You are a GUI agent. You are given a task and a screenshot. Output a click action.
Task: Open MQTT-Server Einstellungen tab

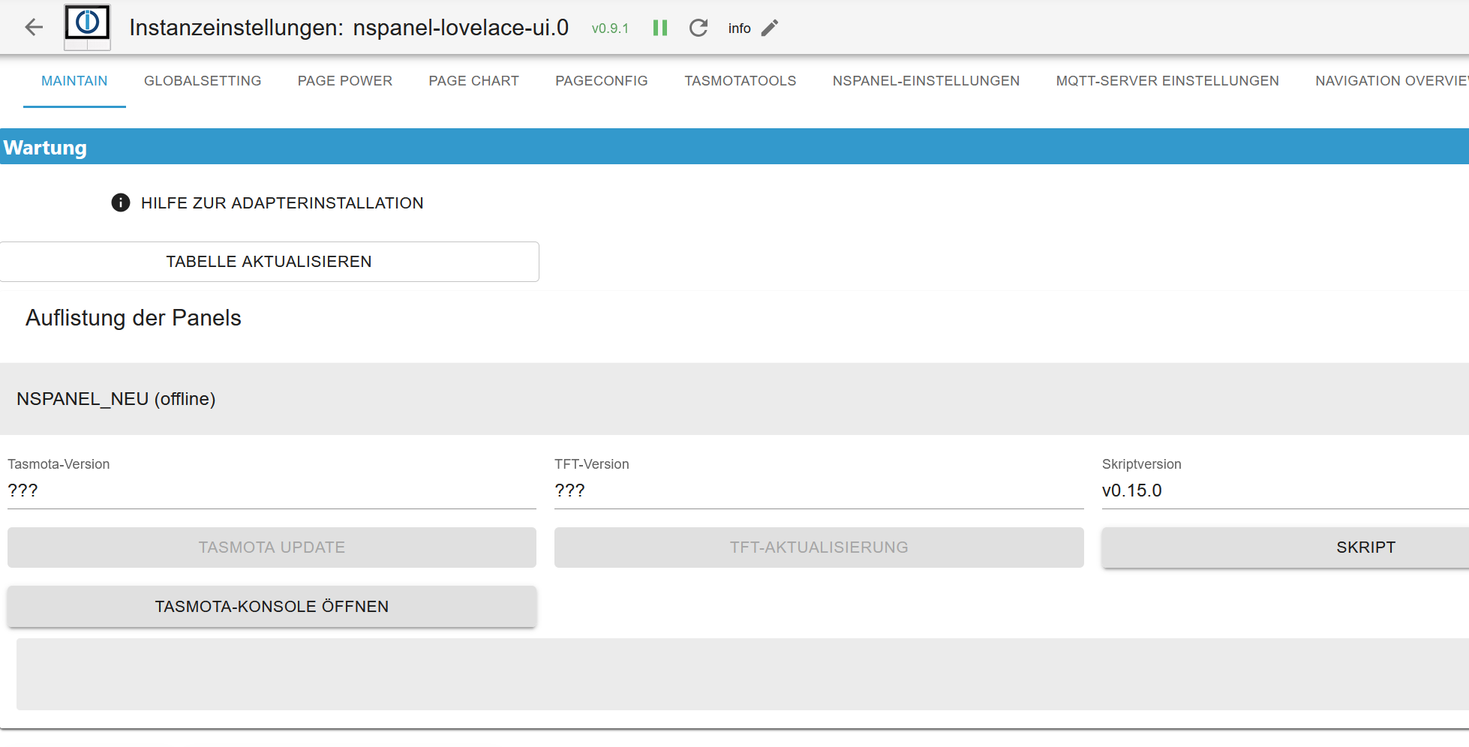[1167, 81]
